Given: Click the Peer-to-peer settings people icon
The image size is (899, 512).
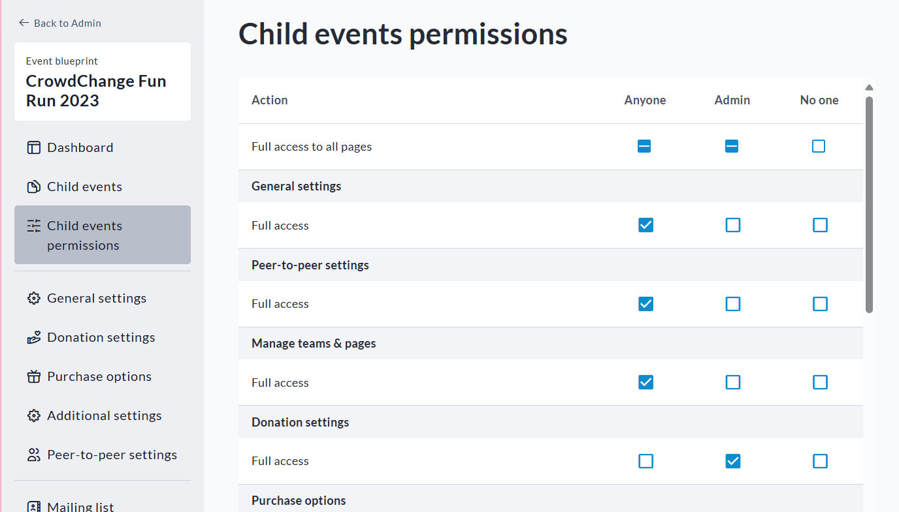Looking at the screenshot, I should click(x=33, y=455).
